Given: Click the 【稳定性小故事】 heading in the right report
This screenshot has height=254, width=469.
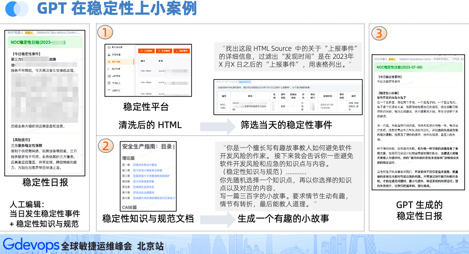Looking at the screenshot, I should click(388, 93).
